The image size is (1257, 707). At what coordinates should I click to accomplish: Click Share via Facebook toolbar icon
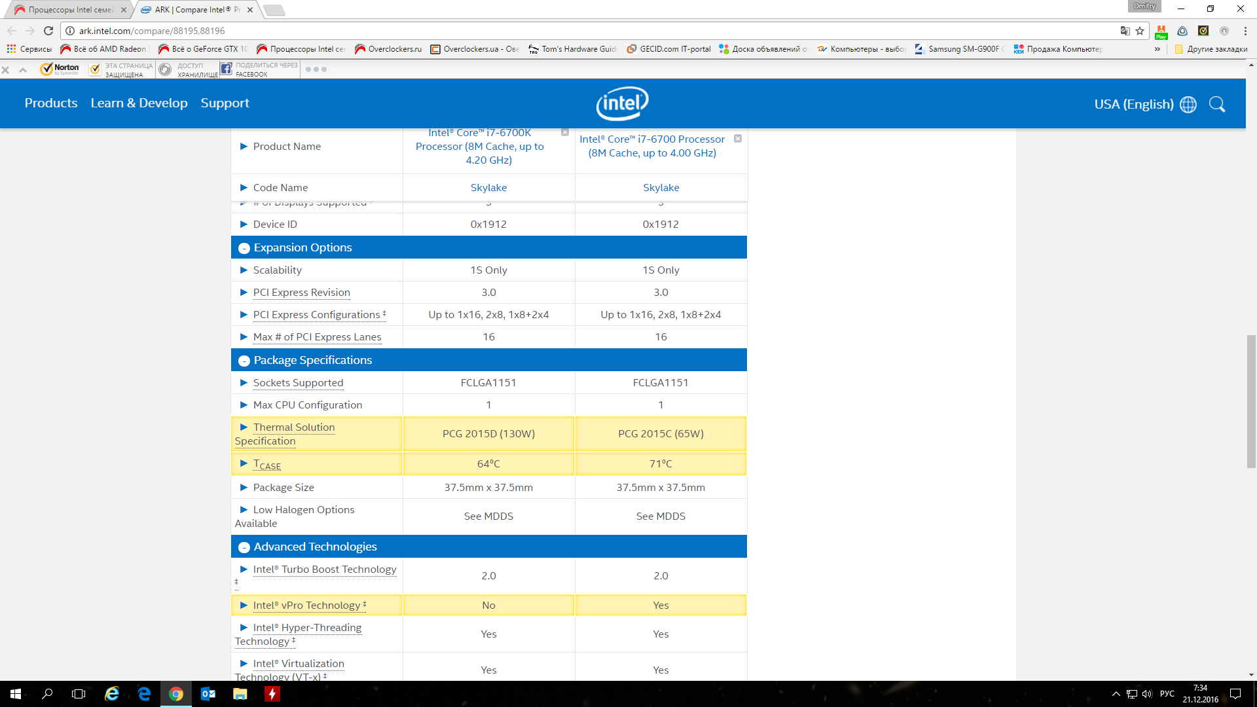click(x=226, y=69)
